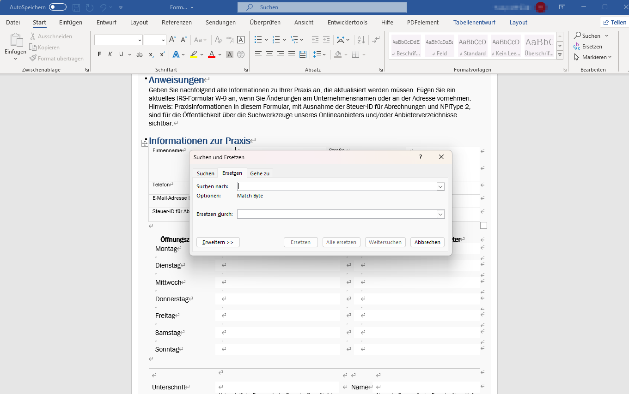Apply yellow text highlight color
This screenshot has width=629, height=394.
(194, 54)
